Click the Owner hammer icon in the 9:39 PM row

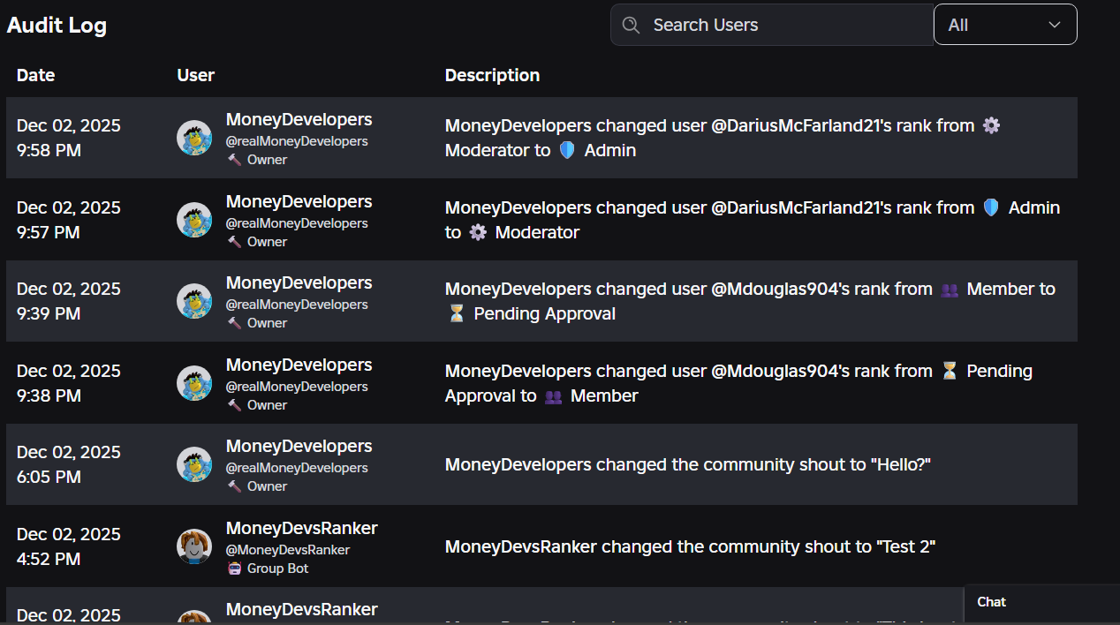[234, 323]
